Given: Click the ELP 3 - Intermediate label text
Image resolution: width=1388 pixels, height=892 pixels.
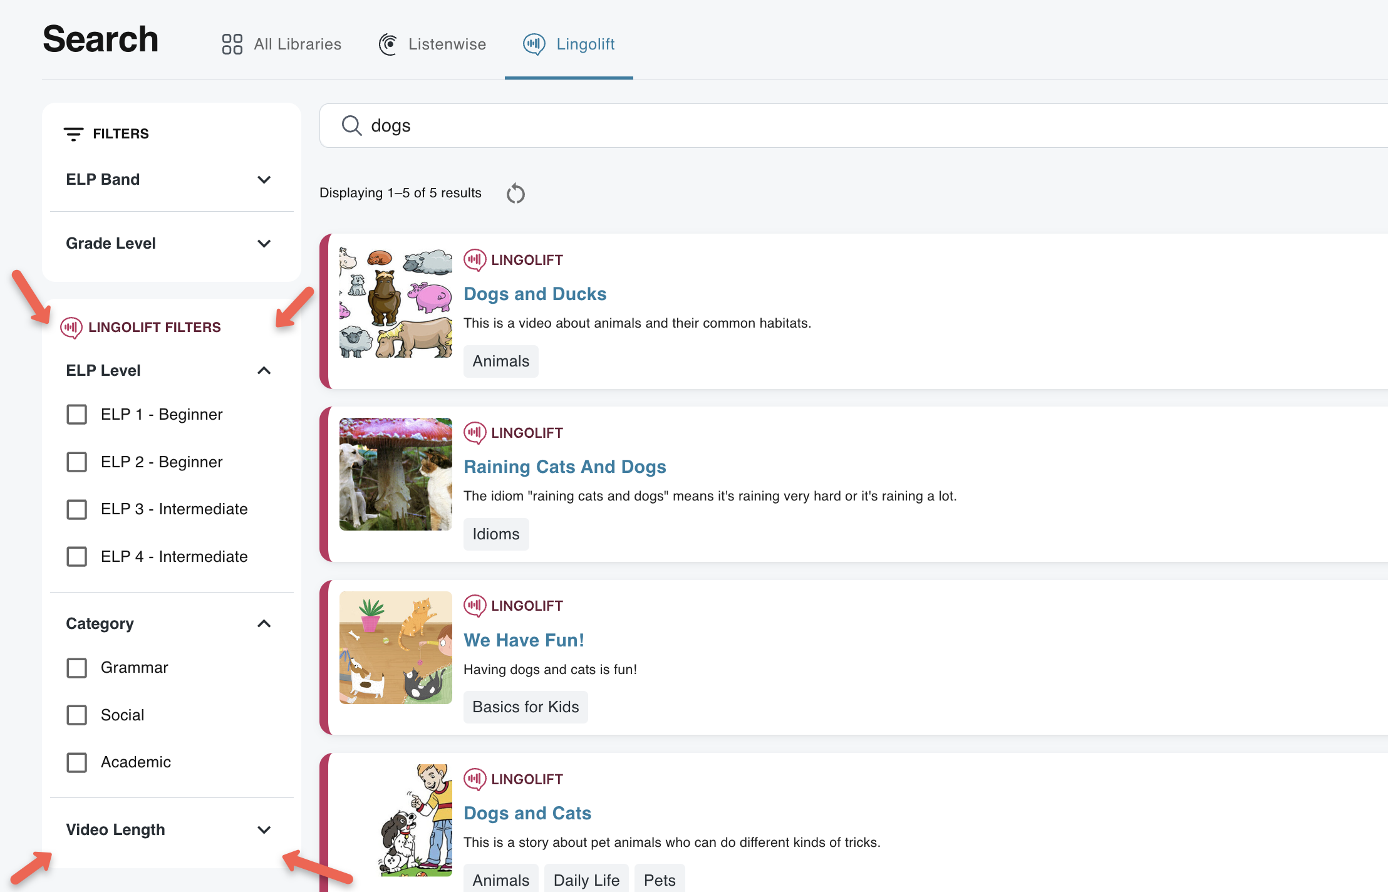Looking at the screenshot, I should [x=174, y=509].
